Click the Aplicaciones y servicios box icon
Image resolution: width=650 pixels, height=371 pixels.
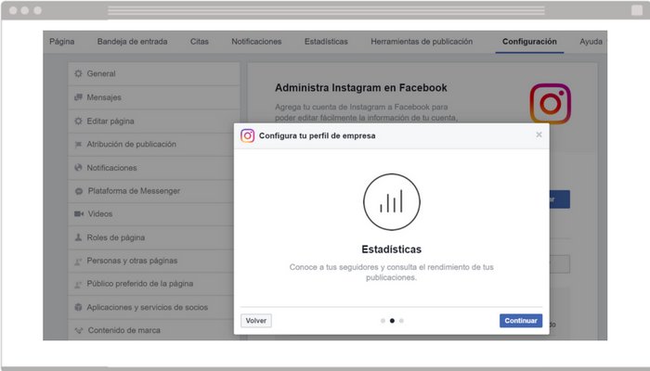pyautogui.click(x=78, y=307)
